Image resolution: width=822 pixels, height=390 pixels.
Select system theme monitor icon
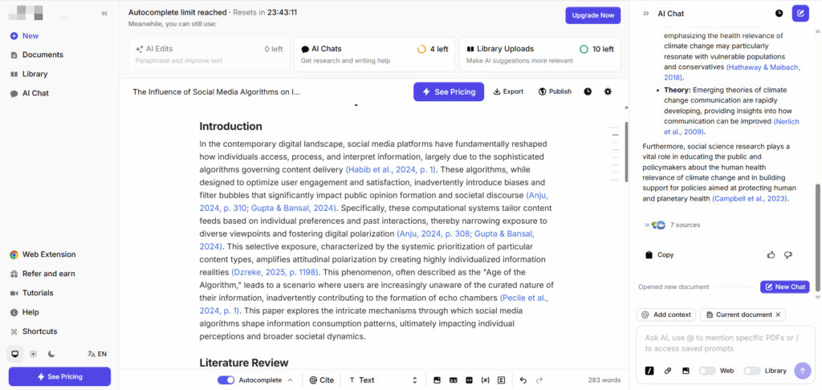14,354
